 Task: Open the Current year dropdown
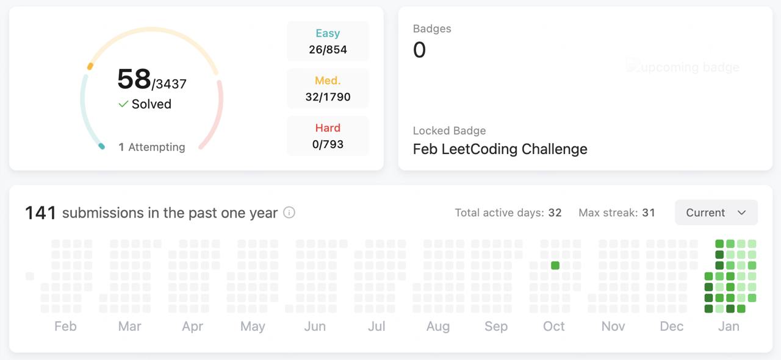coord(716,213)
